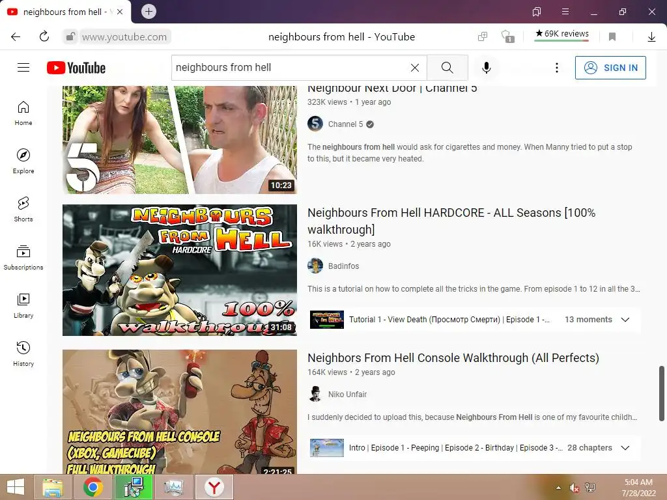Open Library in sidebar
Image resolution: width=667 pixels, height=500 pixels.
[23, 306]
